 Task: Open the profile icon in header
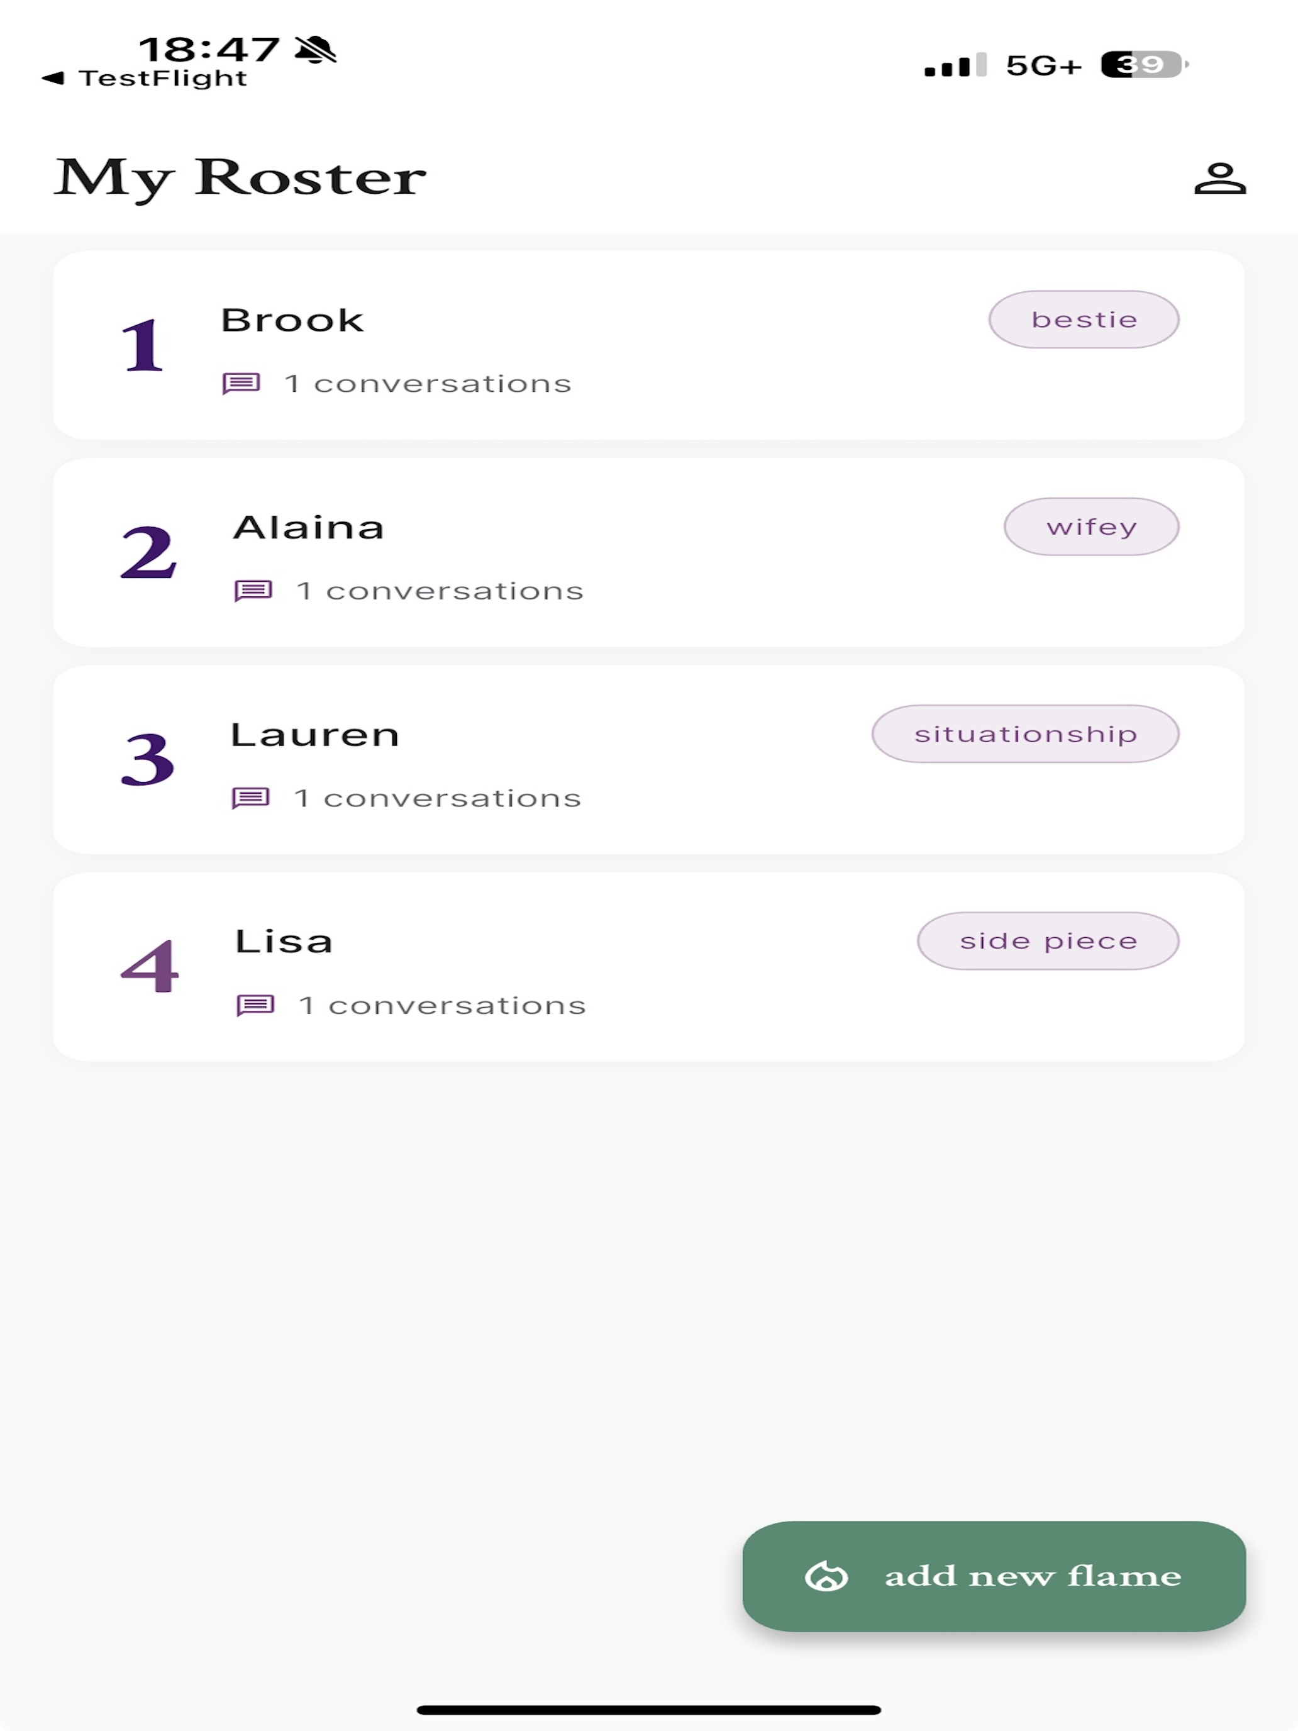(x=1220, y=179)
